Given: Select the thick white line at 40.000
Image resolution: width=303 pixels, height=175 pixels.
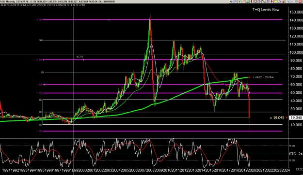Looking at the screenshot, I should (x=162, y=100).
